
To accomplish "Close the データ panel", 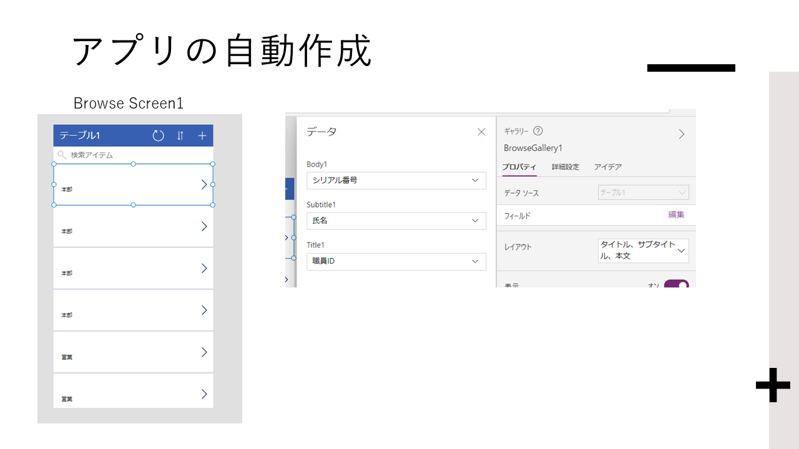I will [481, 132].
